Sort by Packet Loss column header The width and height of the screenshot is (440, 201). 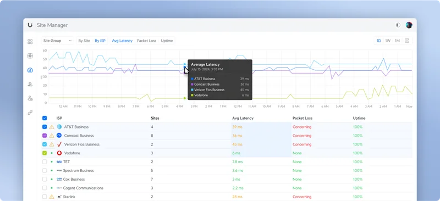pos(302,118)
